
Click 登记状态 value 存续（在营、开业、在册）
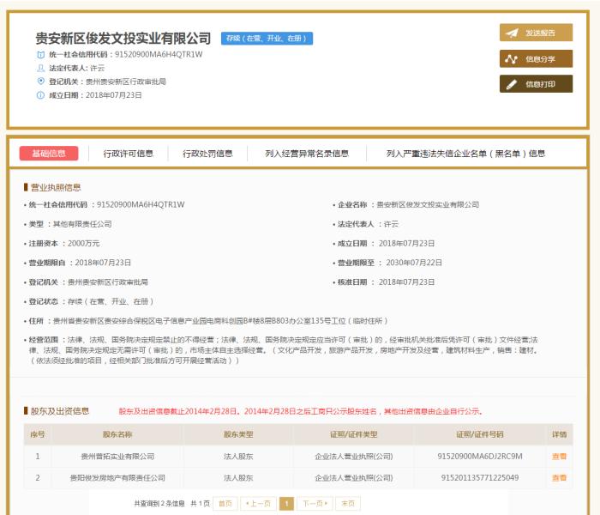point(111,301)
